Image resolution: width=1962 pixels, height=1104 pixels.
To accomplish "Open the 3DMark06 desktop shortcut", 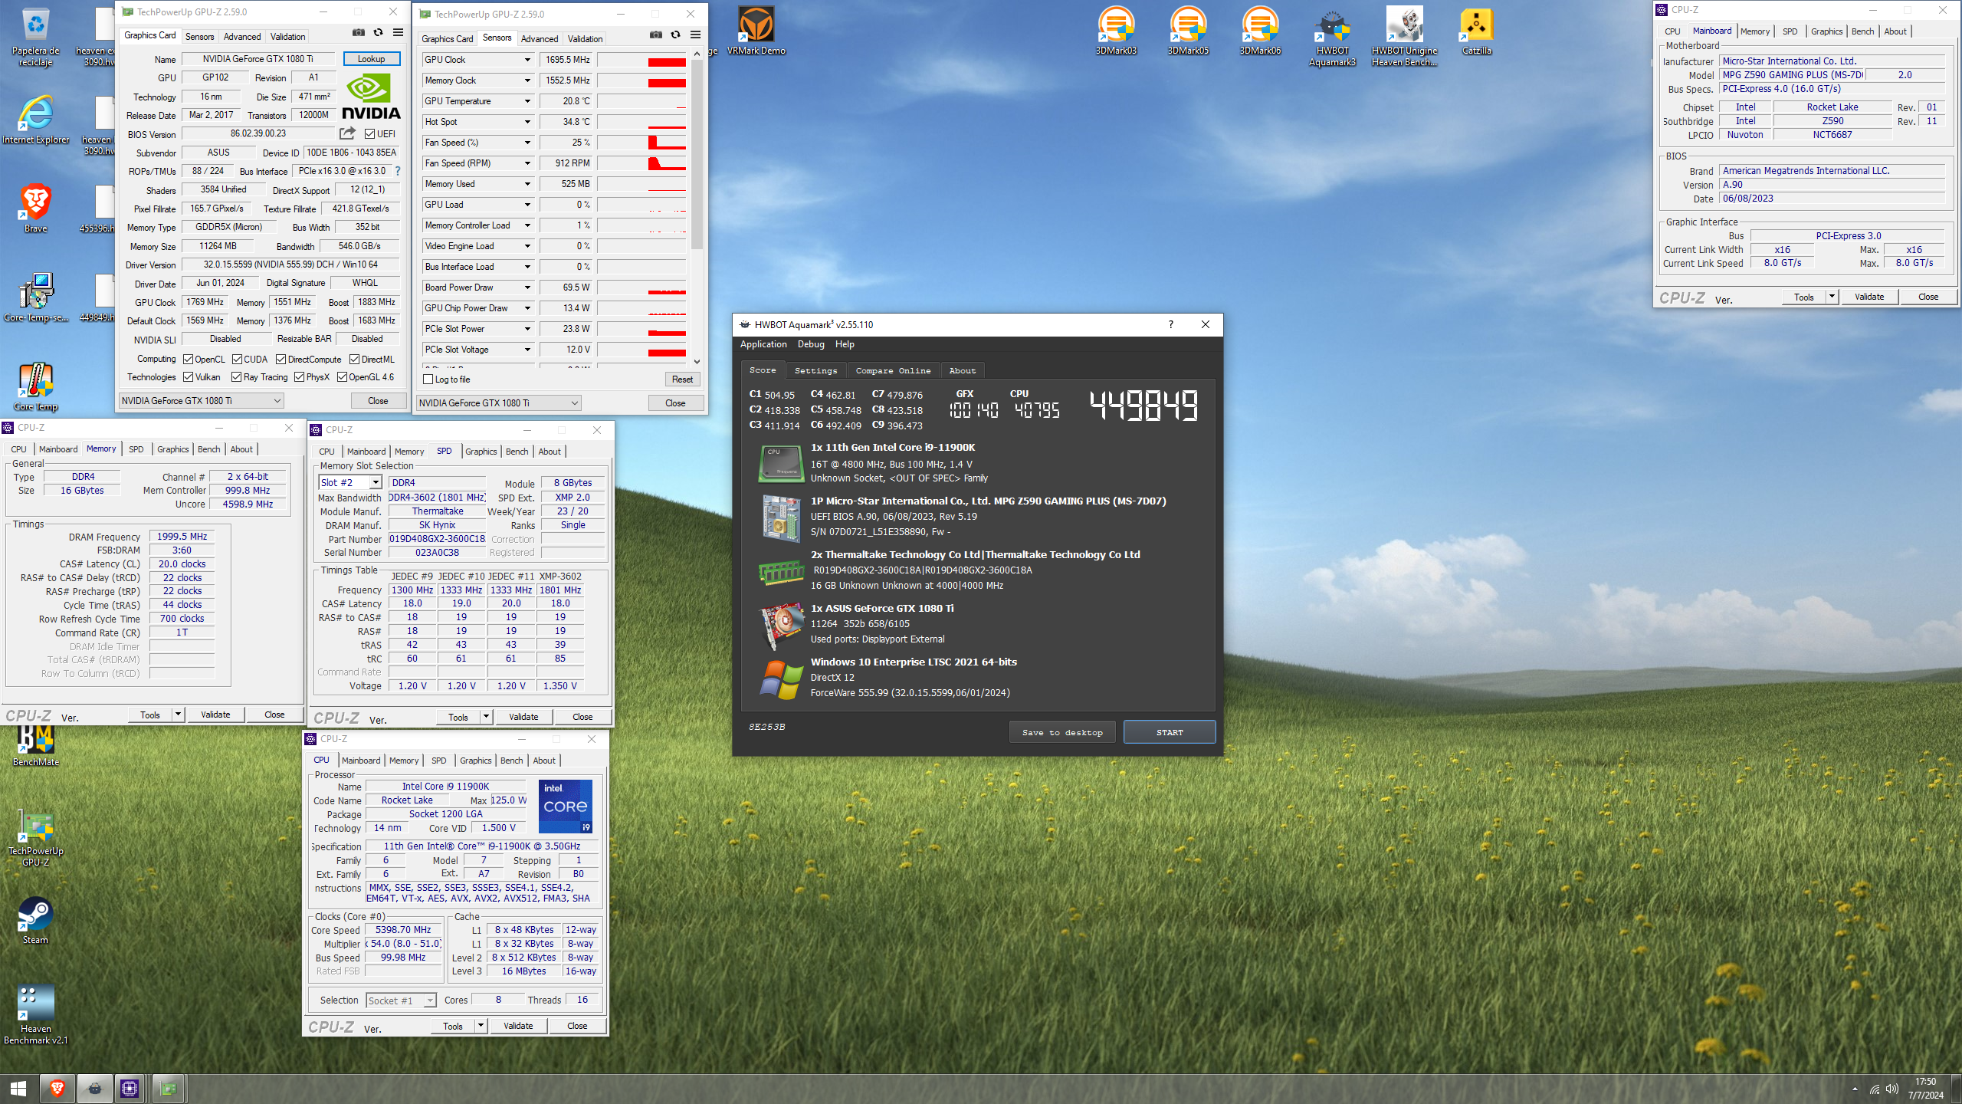I will pos(1260,31).
